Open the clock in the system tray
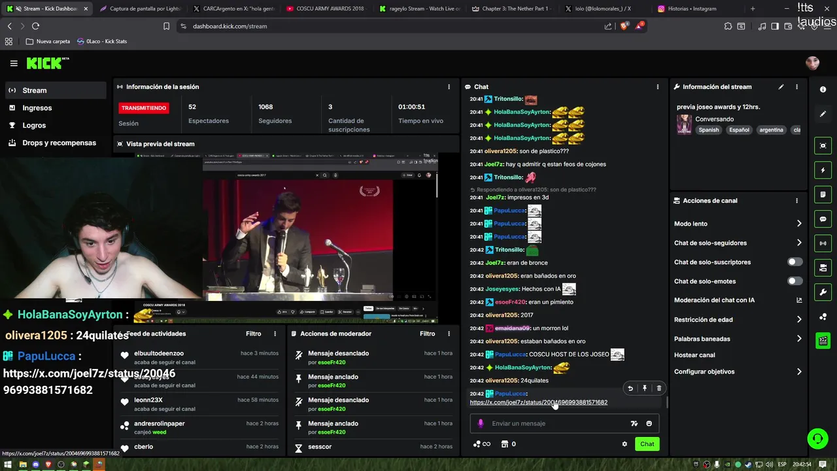The width and height of the screenshot is (837, 471). [x=802, y=464]
